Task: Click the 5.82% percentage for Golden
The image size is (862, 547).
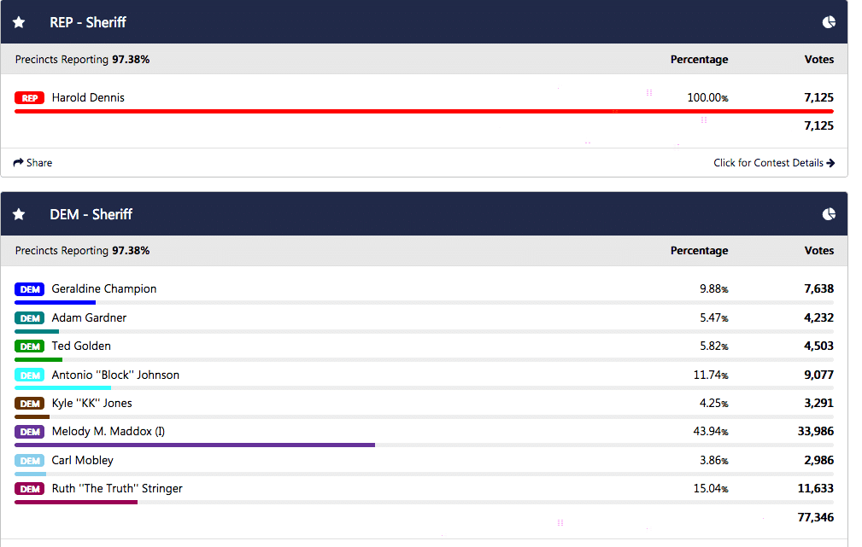Action: [x=713, y=346]
